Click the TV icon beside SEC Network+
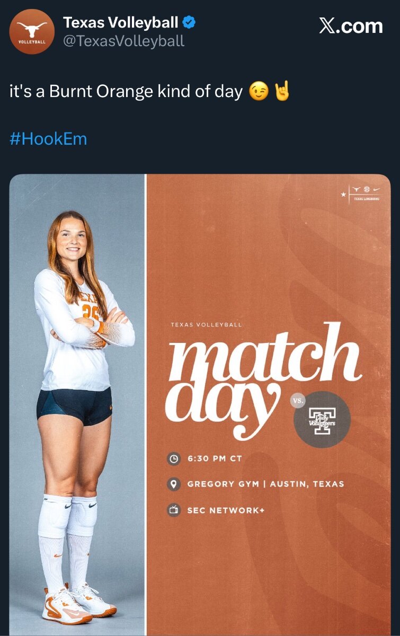This screenshot has width=400, height=636. [x=173, y=510]
